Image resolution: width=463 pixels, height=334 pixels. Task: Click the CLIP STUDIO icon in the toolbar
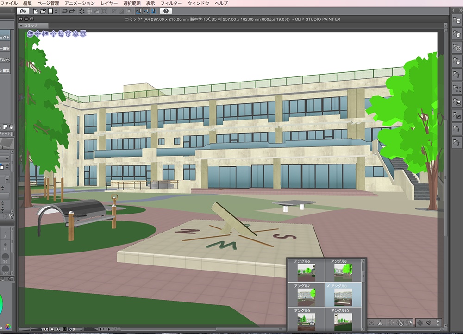pos(23,10)
